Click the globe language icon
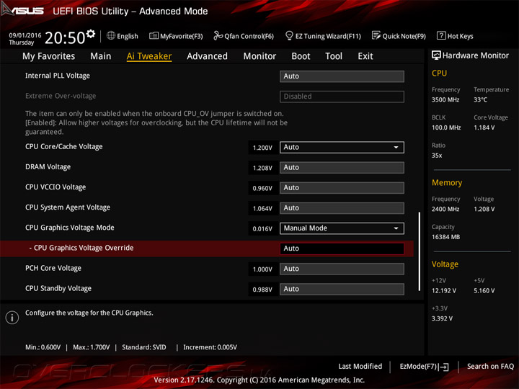 [x=111, y=35]
